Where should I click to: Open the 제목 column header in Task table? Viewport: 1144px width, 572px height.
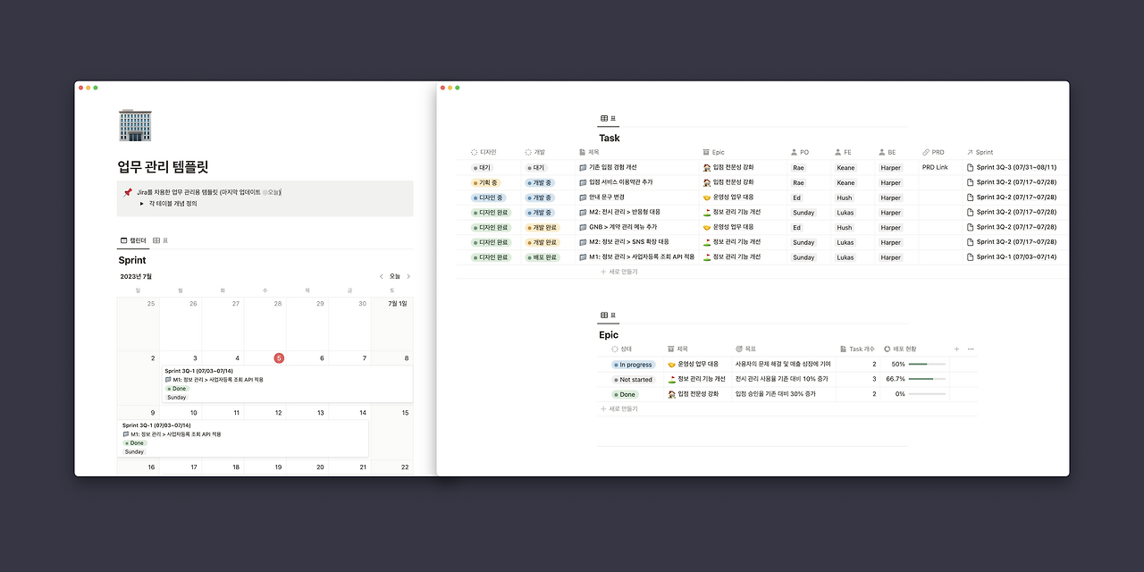[587, 153]
